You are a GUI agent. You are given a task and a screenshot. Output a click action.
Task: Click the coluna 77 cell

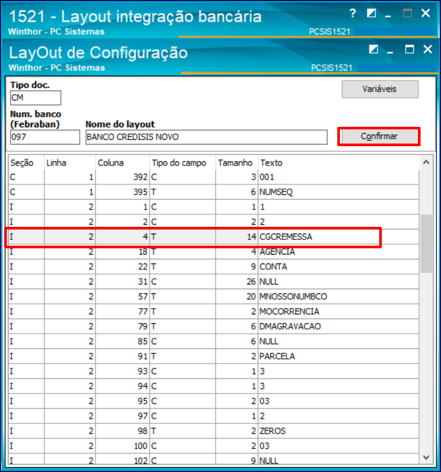click(123, 312)
